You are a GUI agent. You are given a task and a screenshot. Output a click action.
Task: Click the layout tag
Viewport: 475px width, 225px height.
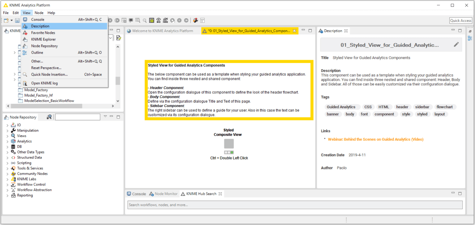pos(439,114)
